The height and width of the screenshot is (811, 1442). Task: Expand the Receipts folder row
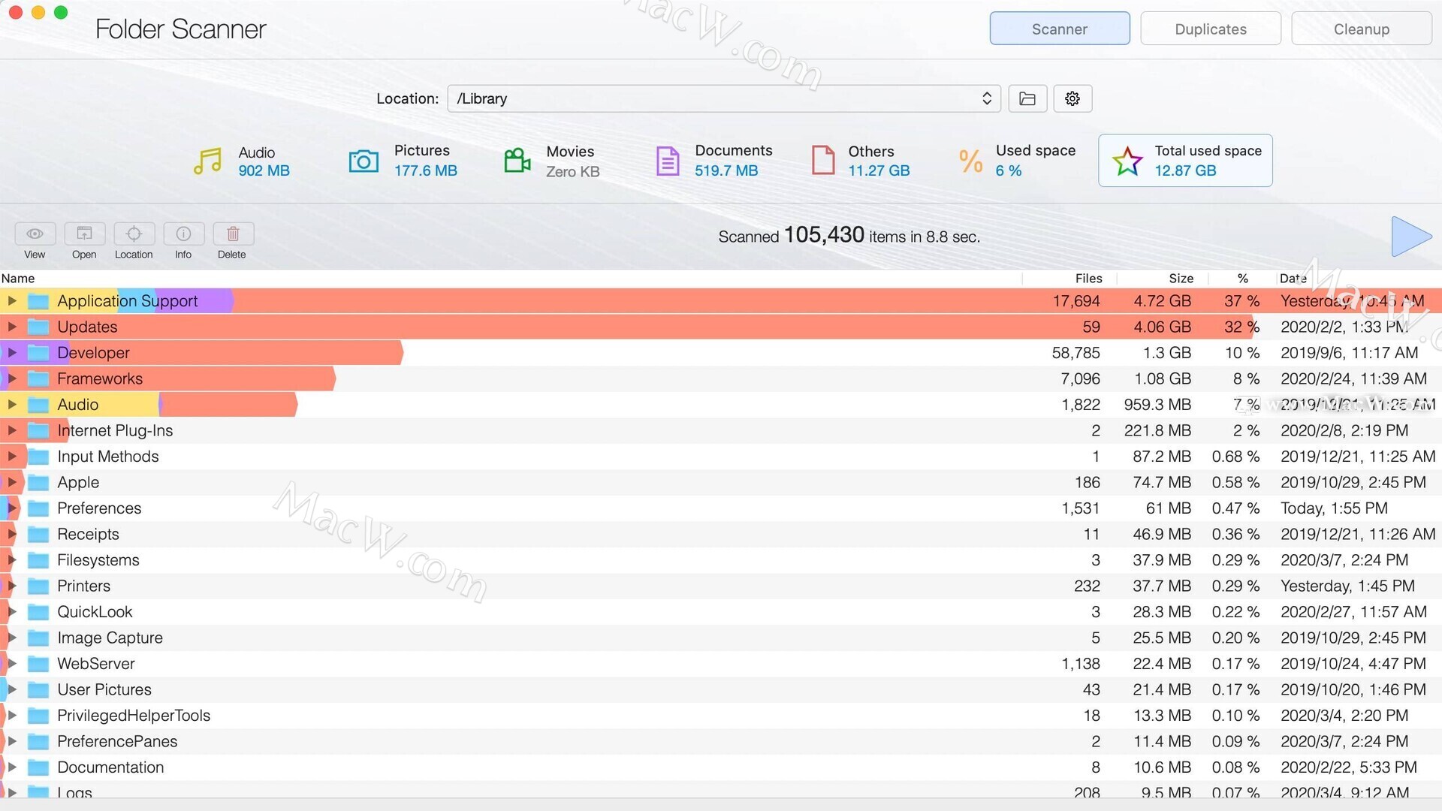coord(12,535)
